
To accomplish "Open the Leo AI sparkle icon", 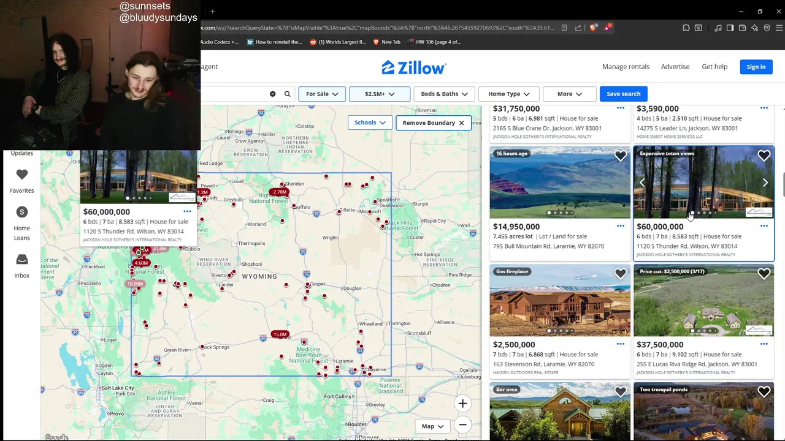I will pos(754,28).
